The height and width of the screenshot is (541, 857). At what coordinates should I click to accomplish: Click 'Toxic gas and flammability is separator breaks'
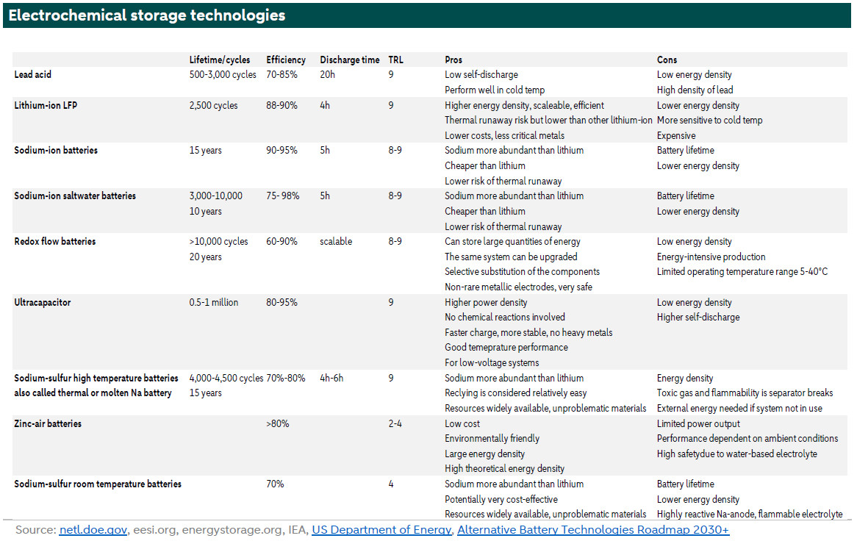click(745, 393)
